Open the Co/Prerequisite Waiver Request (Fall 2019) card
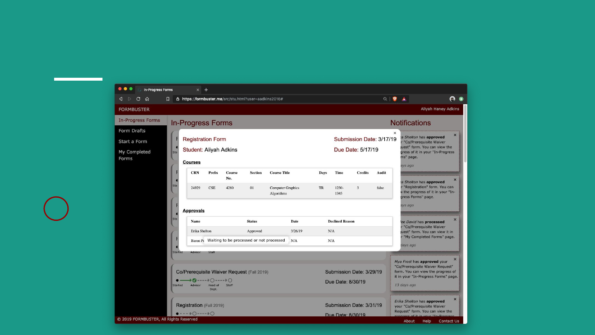595x335 pixels. click(x=278, y=279)
